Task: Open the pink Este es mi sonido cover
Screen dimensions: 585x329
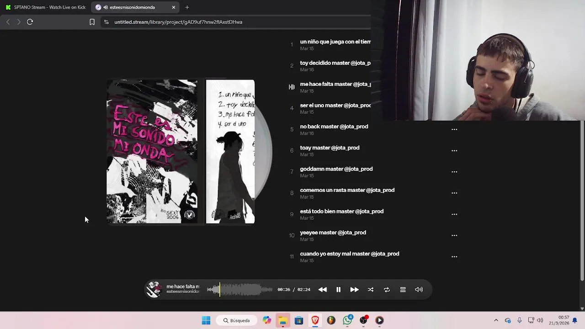Action: tap(152, 152)
